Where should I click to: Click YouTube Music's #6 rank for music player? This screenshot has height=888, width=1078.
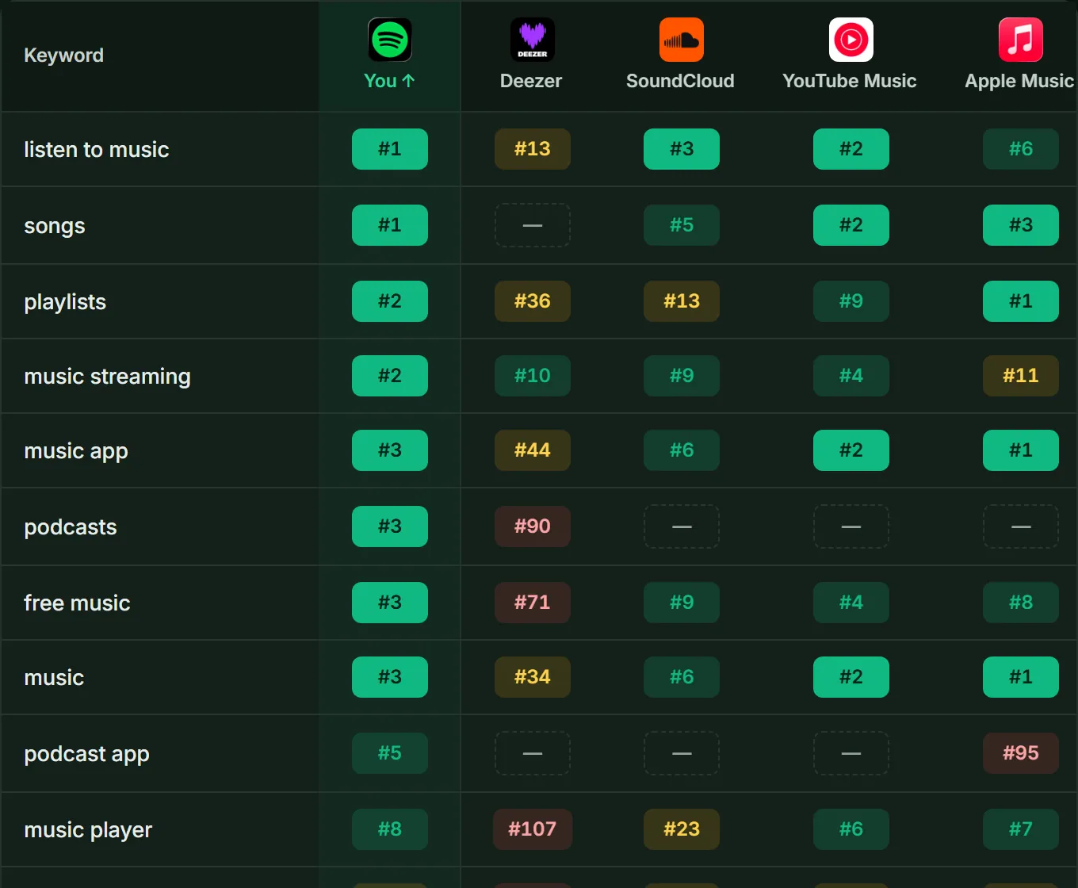click(851, 829)
